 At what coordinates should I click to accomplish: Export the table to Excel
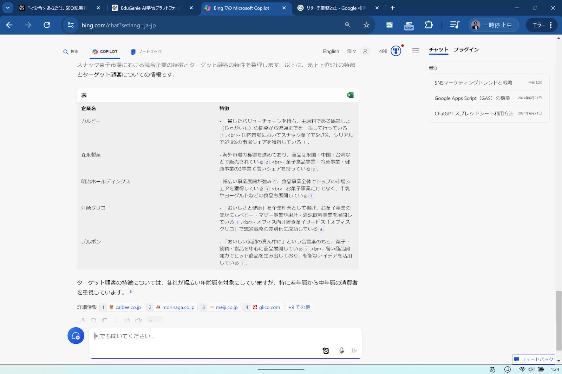pyautogui.click(x=350, y=95)
